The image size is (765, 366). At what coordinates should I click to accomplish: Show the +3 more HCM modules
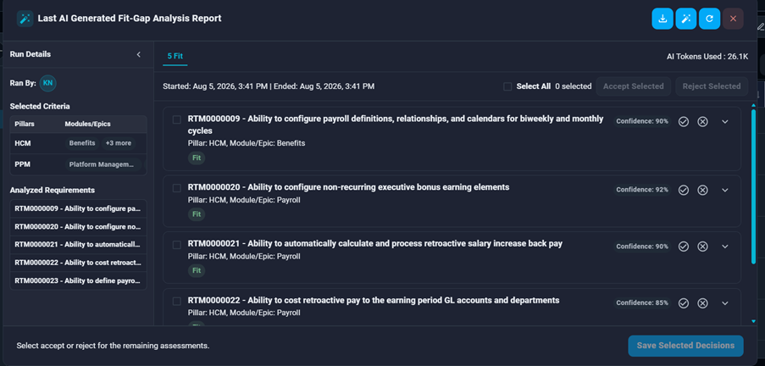[x=118, y=143]
